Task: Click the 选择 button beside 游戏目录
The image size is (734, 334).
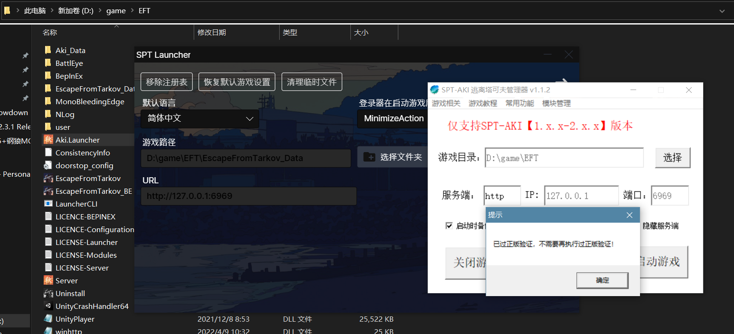Action: pos(673,158)
